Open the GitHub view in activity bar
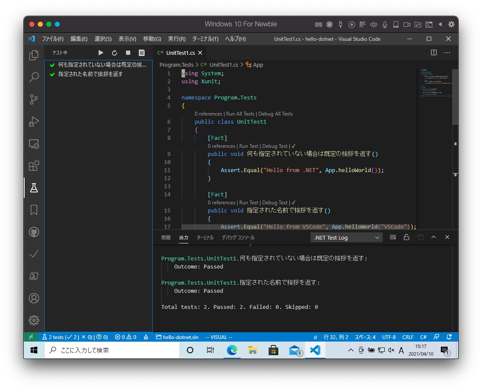Screen dimensions: 482x390 point(34,232)
